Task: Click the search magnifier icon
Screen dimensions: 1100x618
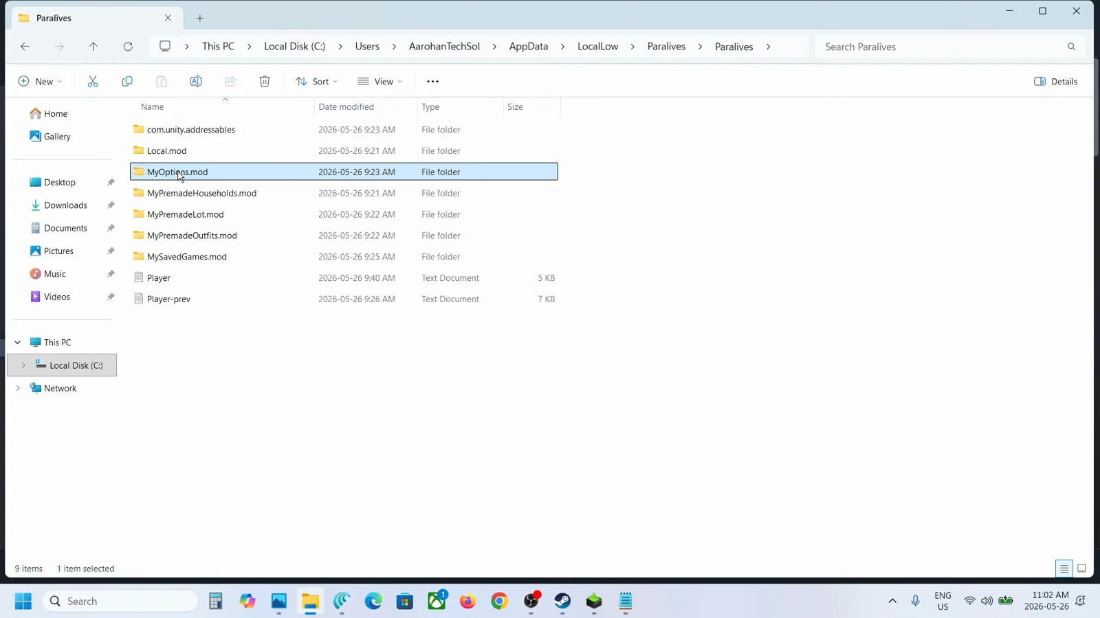Action: [x=1071, y=47]
